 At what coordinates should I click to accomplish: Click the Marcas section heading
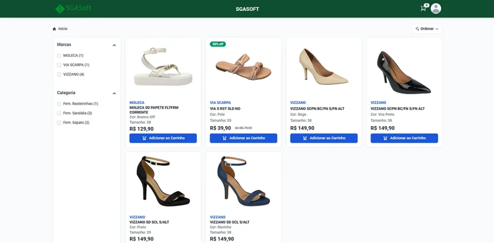pyautogui.click(x=64, y=45)
